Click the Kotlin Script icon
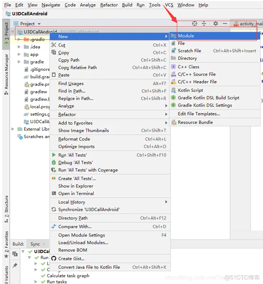This screenshot has width=263, height=284. tap(174, 90)
